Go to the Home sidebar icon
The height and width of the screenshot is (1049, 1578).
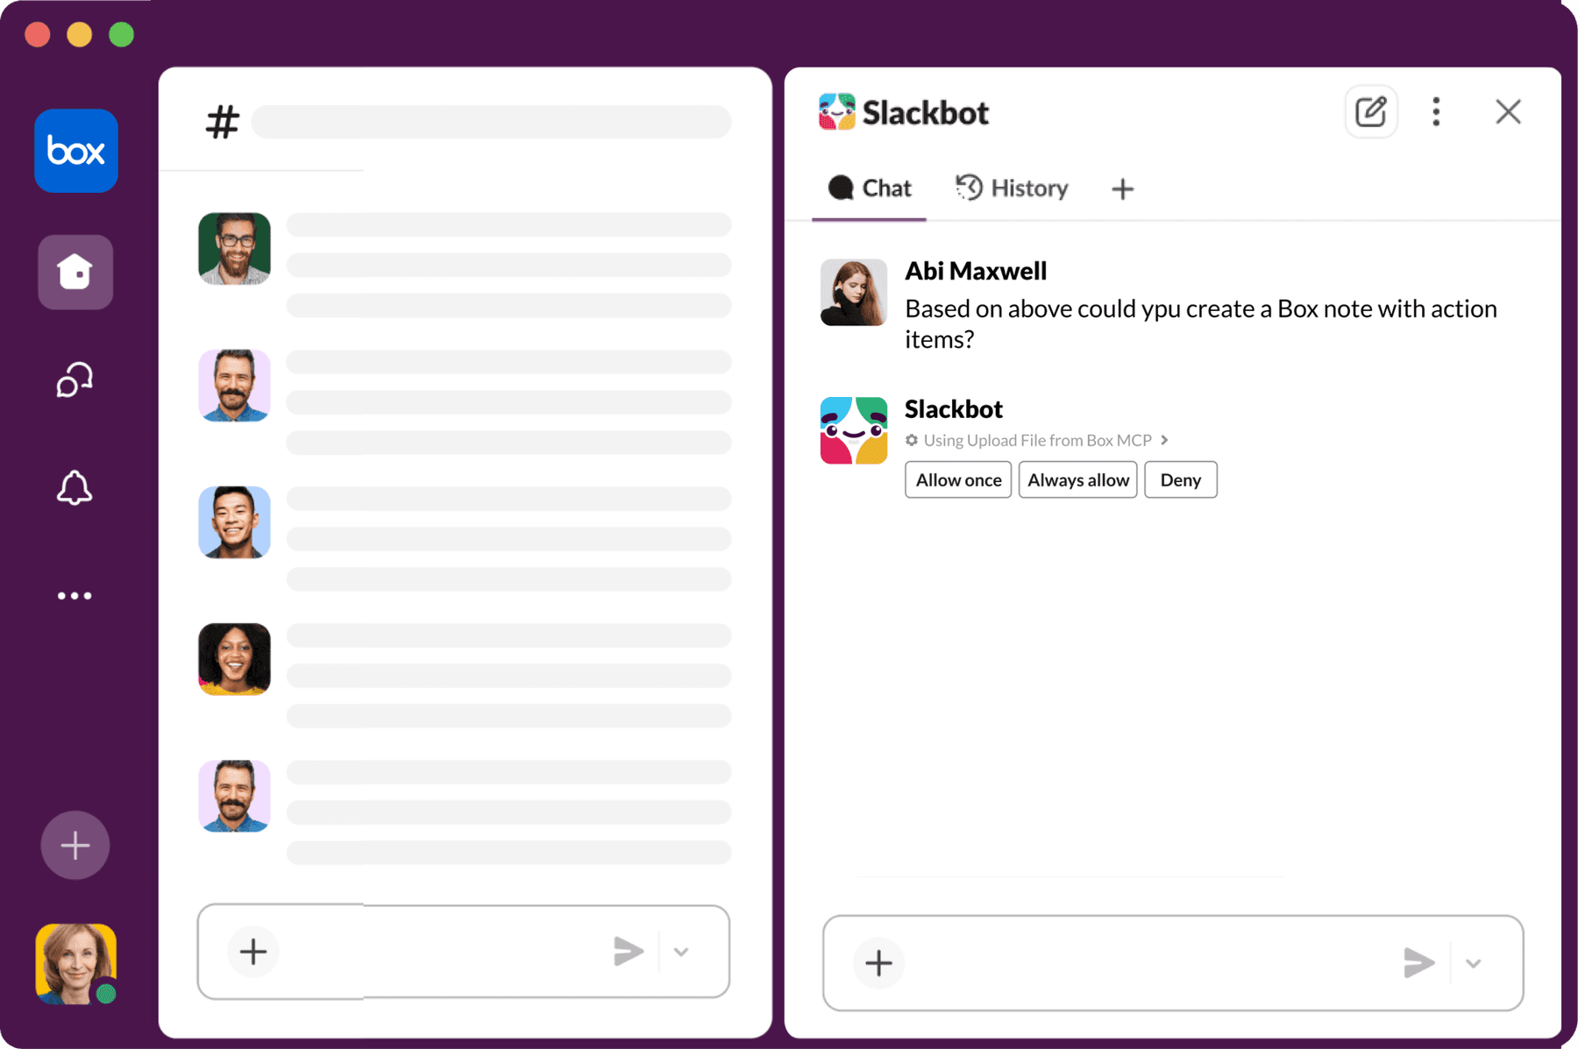pos(75,272)
